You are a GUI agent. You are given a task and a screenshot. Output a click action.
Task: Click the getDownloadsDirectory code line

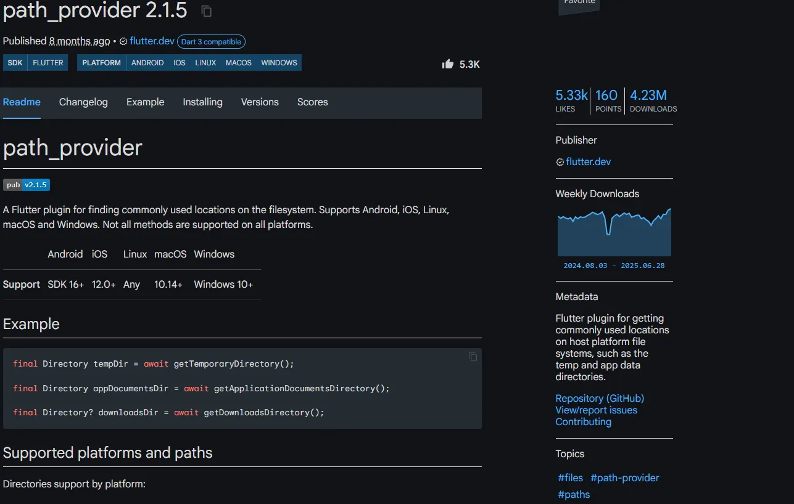(x=168, y=413)
